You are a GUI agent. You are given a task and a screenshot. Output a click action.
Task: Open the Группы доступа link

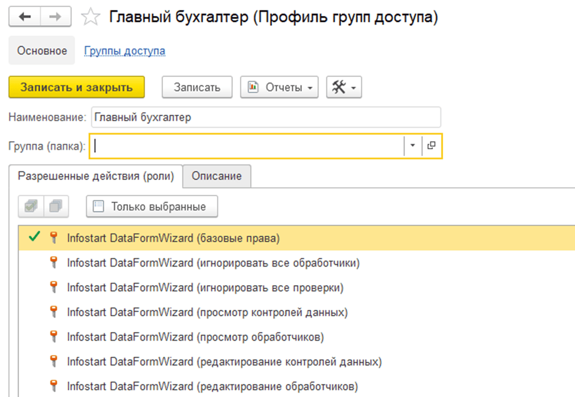pos(125,51)
